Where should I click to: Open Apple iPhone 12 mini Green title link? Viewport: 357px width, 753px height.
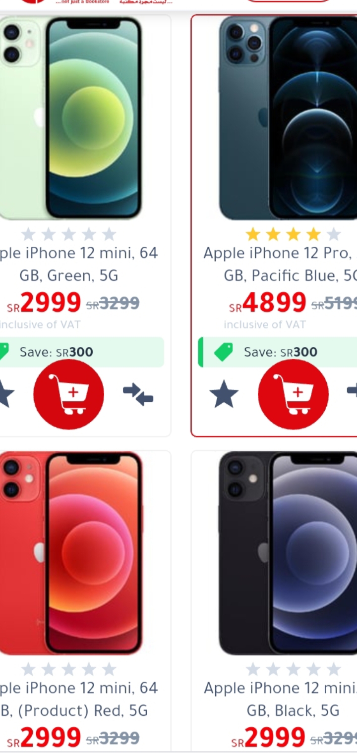click(78, 264)
